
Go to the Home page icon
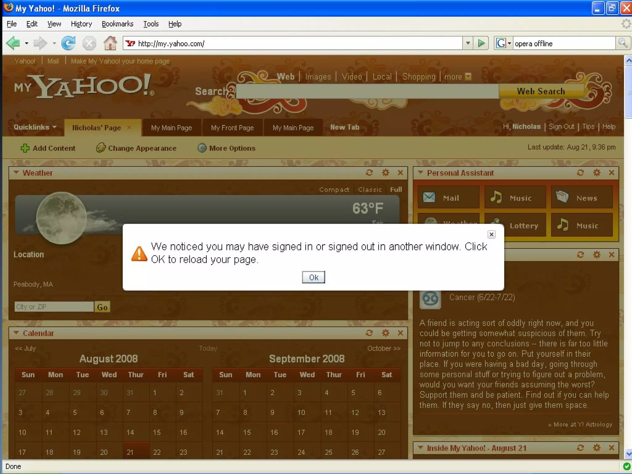click(x=110, y=43)
